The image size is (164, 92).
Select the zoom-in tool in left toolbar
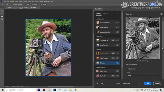point(2,11)
